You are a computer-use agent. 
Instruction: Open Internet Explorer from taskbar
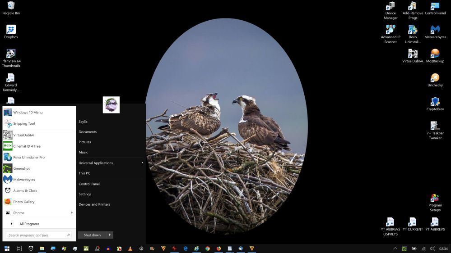[196, 248]
